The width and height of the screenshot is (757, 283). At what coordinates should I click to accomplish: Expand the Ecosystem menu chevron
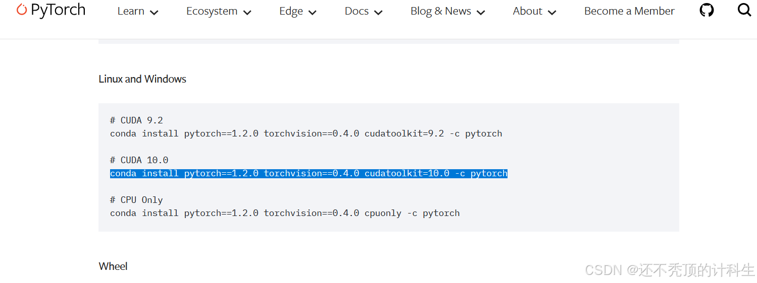click(247, 13)
